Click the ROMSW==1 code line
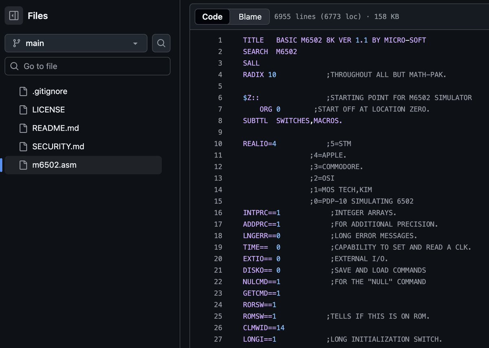 (259, 316)
